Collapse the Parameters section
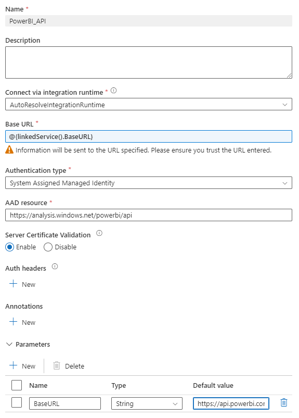The image size is (299, 418). pyautogui.click(x=9, y=344)
